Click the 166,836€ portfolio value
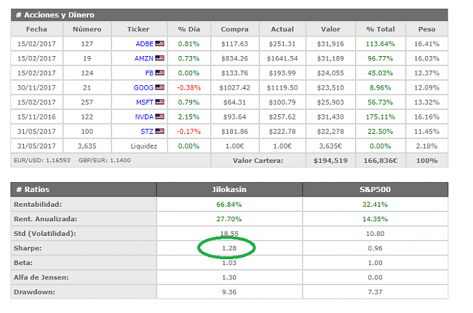Viewport: 473px width, 313px height. tap(381, 161)
